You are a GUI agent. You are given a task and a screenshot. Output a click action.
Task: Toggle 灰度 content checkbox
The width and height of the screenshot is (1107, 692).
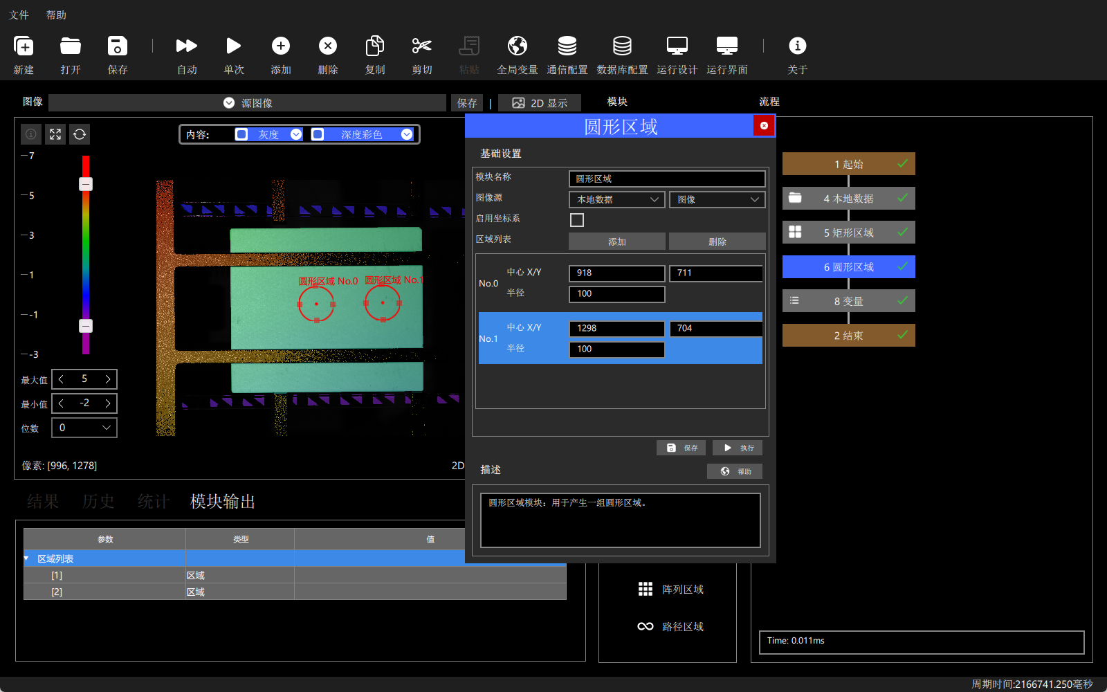241,134
